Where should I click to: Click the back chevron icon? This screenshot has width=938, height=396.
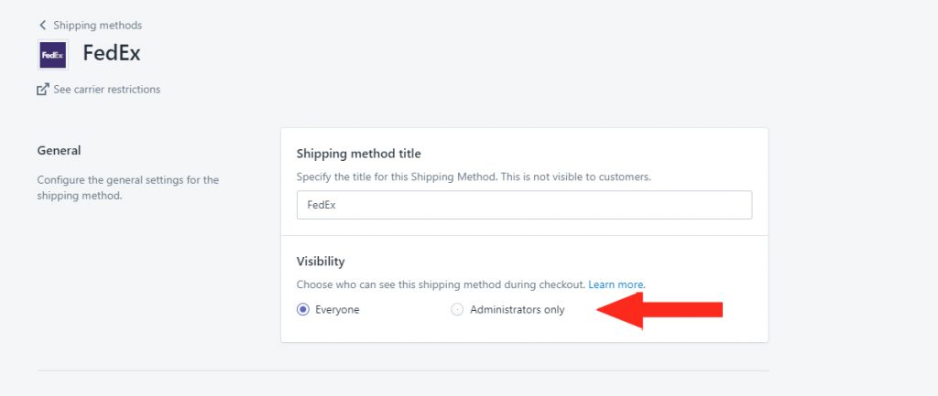tap(42, 26)
